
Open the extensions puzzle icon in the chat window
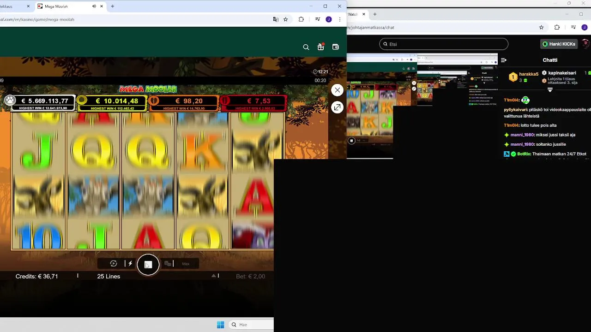coord(557,27)
